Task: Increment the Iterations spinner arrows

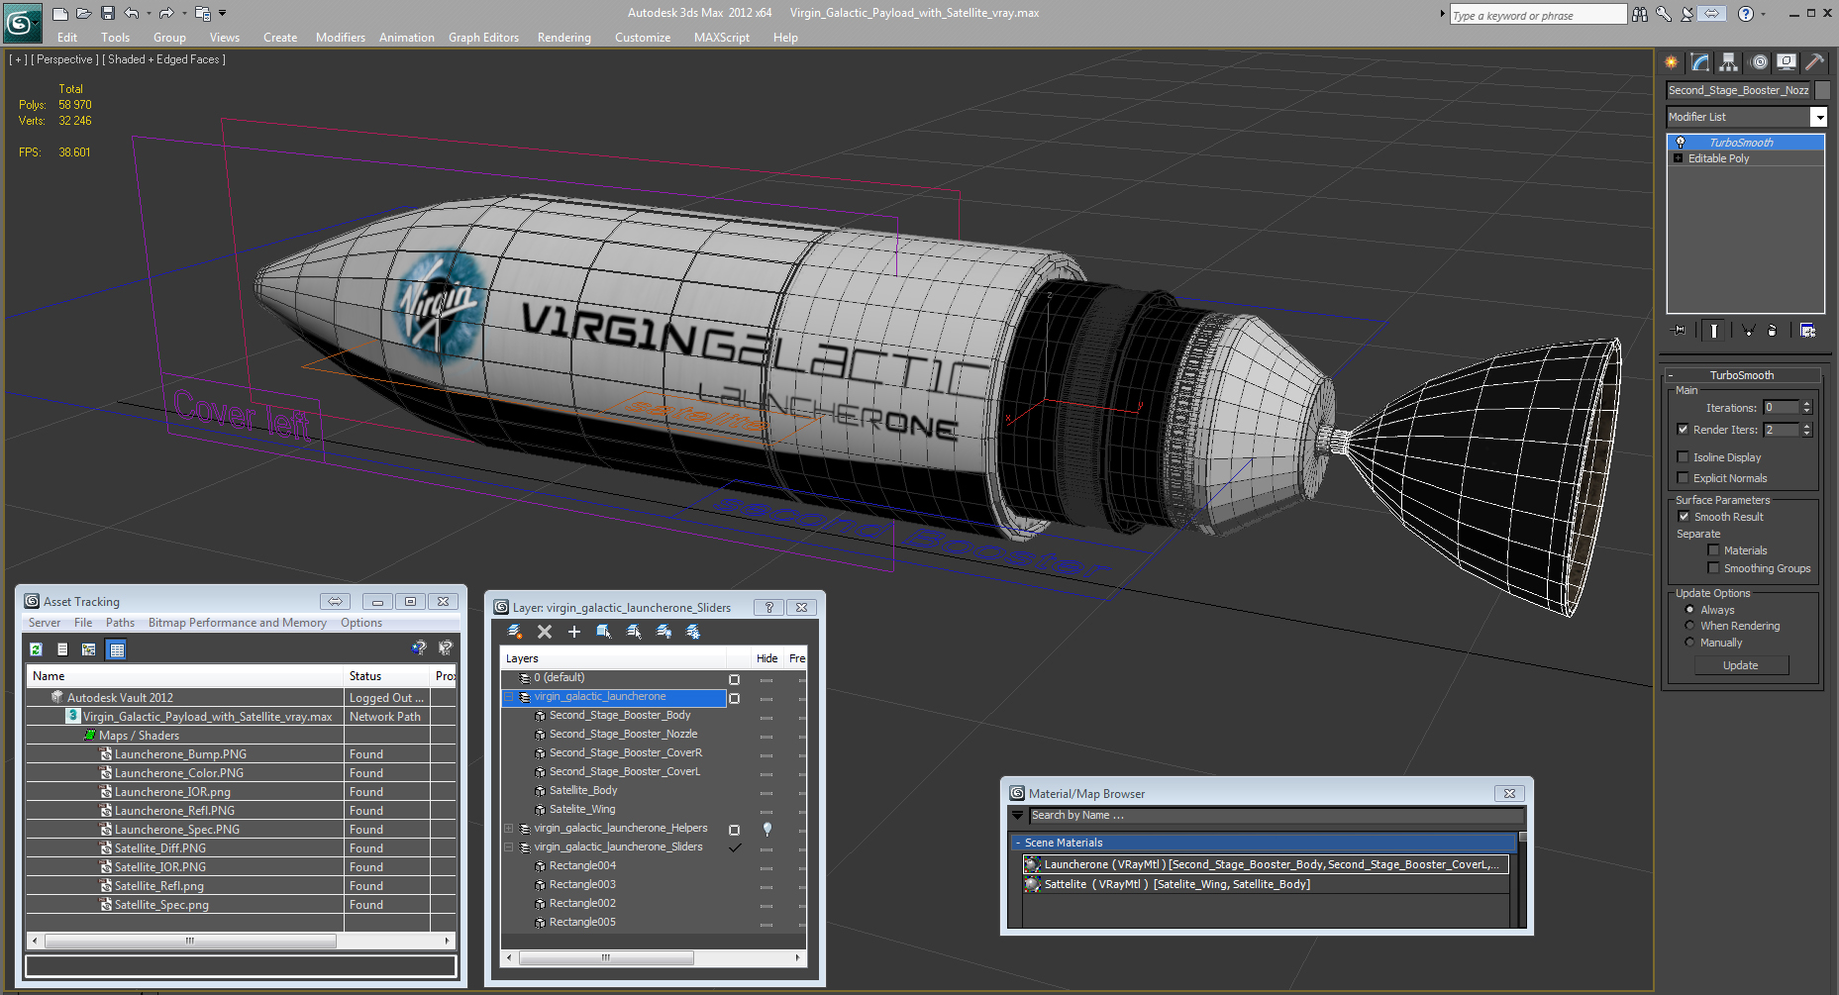Action: (x=1807, y=405)
